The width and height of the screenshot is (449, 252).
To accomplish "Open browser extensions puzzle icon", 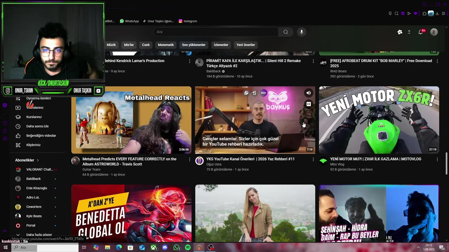I will [424, 13].
